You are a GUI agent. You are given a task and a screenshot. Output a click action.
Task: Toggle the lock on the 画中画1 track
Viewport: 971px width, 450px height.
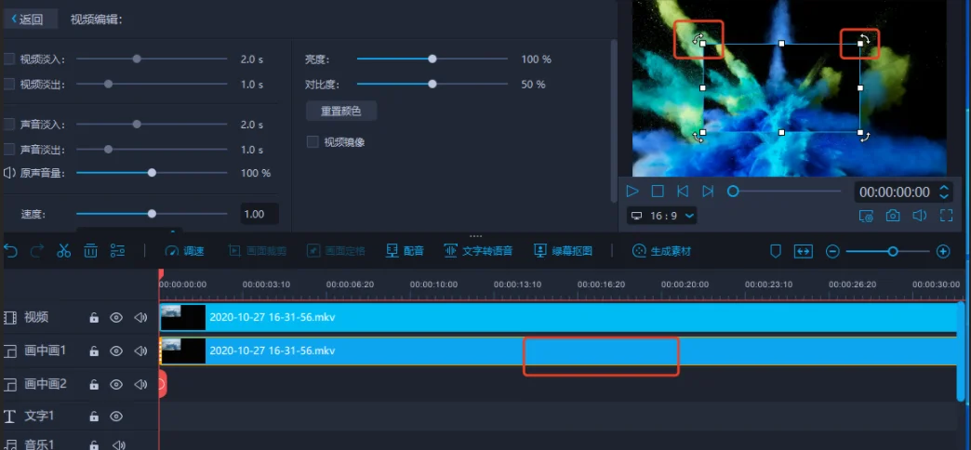pos(94,351)
